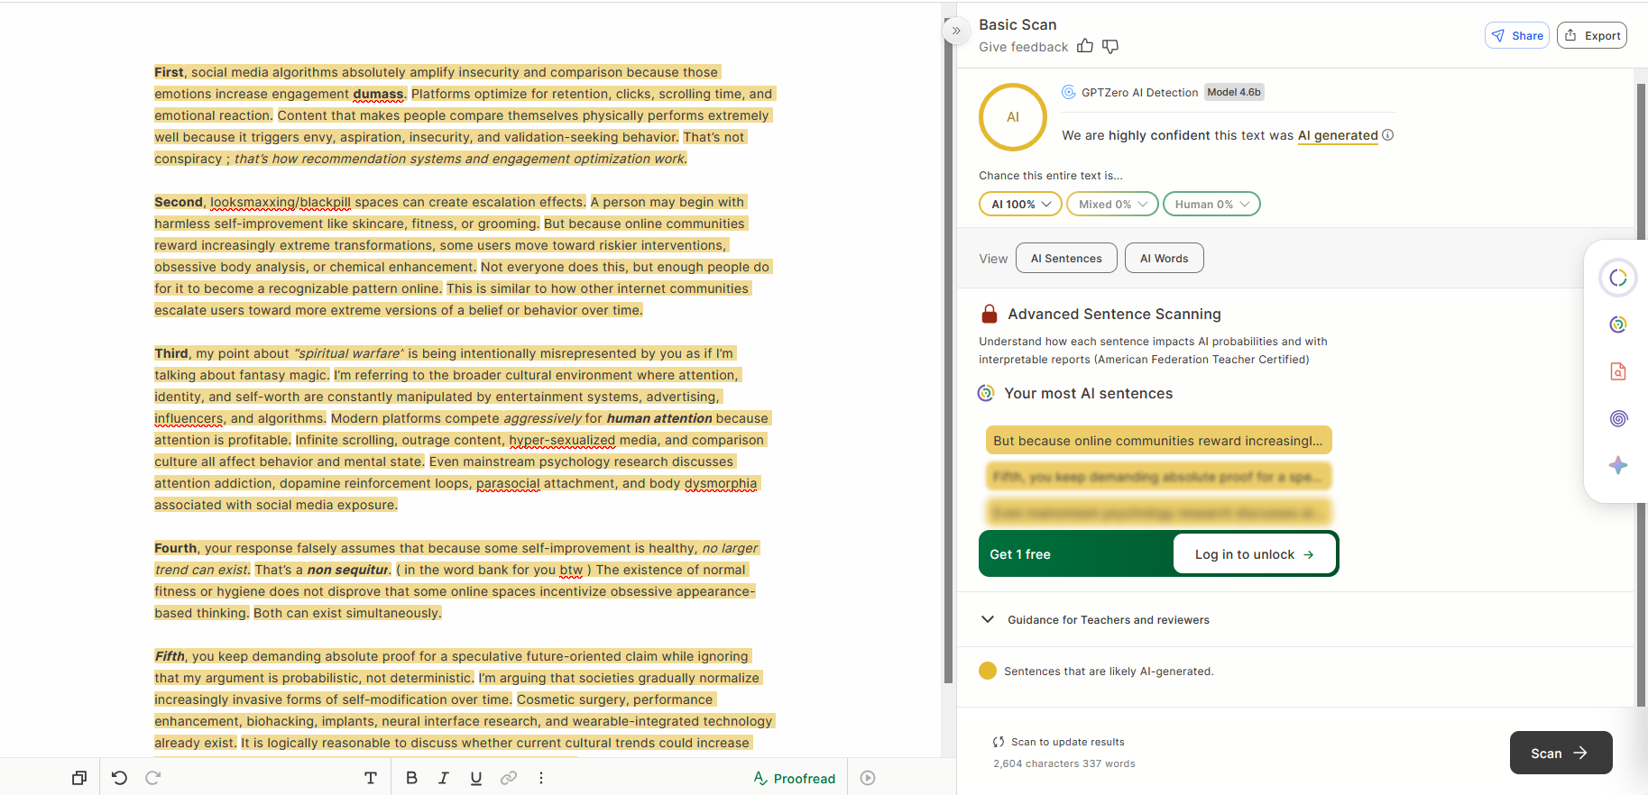The image size is (1648, 795).
Task: Expand the Human 0% dropdown
Action: click(x=1211, y=204)
